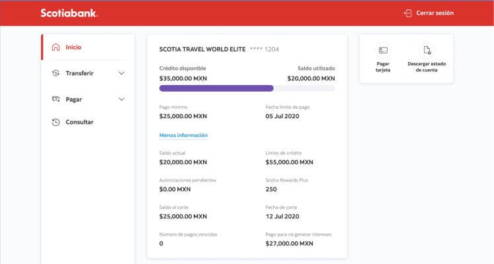The image size is (494, 264).
Task: Click the Saldo utilizado label
Action: tap(316, 68)
